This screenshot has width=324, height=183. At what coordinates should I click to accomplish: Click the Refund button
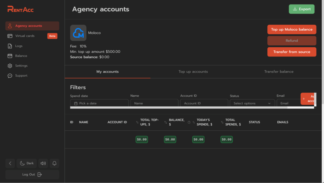coord(291,41)
